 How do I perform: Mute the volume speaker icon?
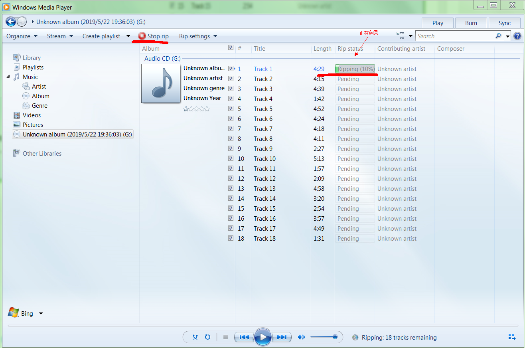click(301, 337)
